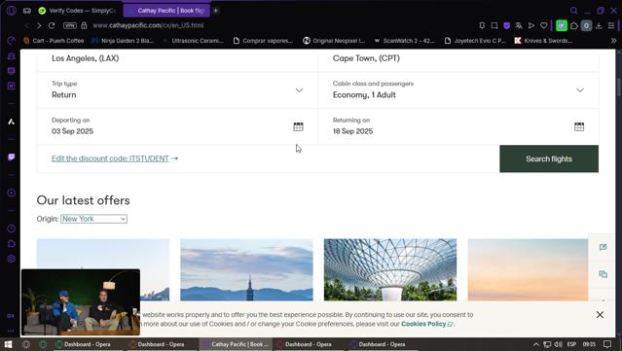This screenshot has width=622, height=351.
Task: Open Aria AI icon in sidebar
Action: (11, 122)
